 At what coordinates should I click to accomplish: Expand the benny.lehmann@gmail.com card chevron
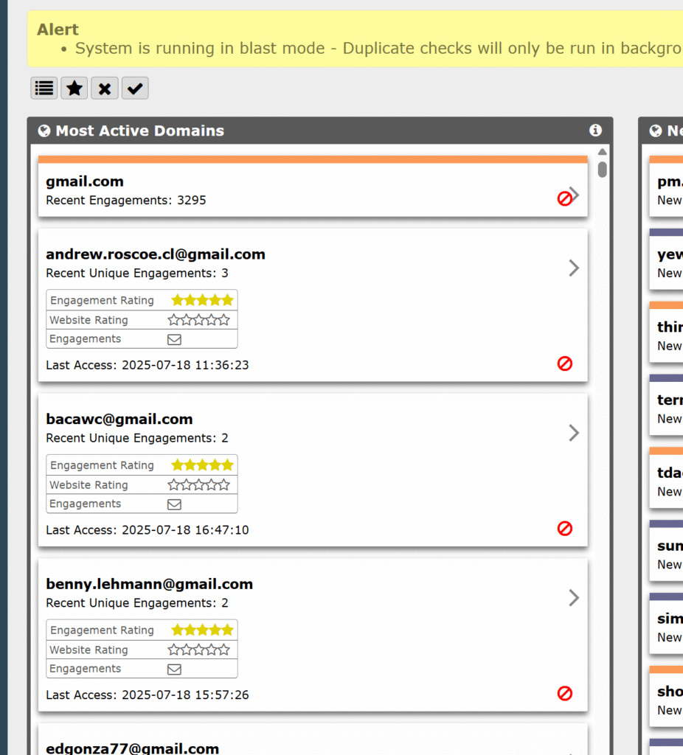574,598
